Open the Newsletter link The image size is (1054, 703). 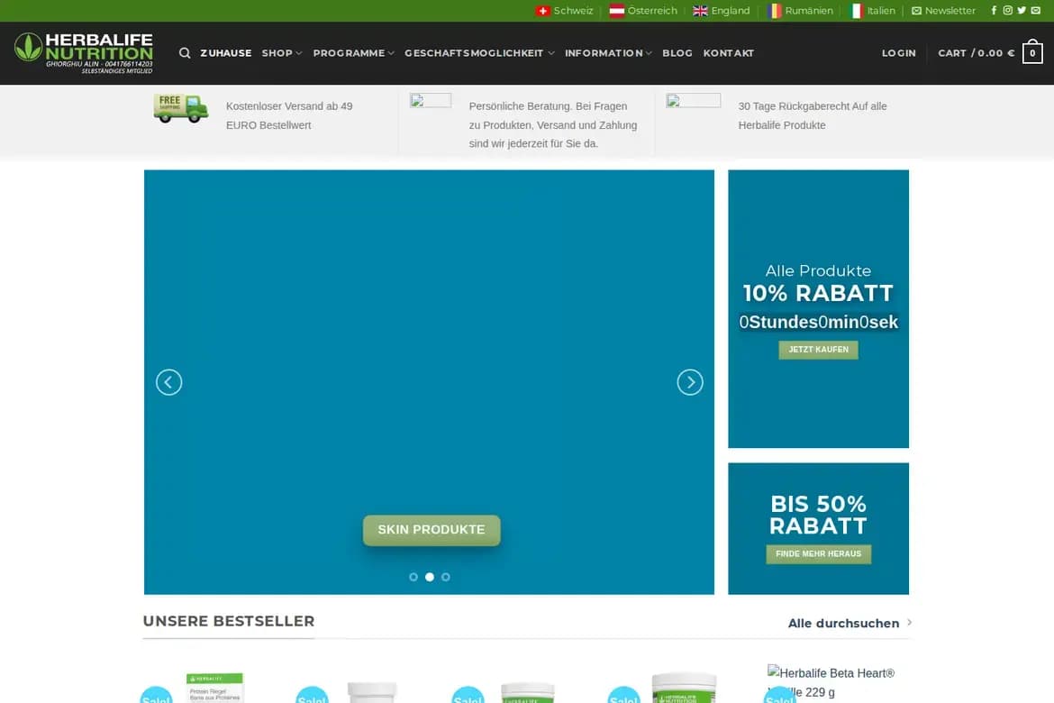coord(950,11)
